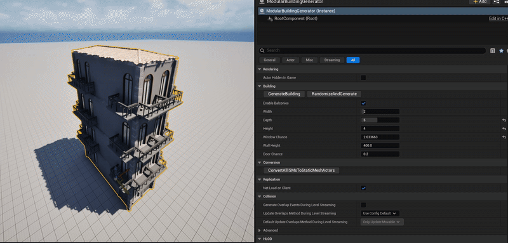Expand the Advanced collision options
This screenshot has width=508, height=243.
point(259,230)
